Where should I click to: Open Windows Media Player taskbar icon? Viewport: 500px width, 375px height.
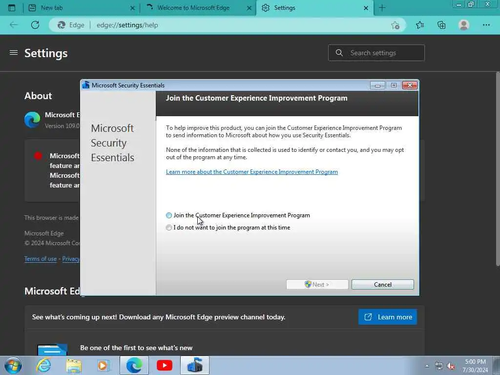103,366
